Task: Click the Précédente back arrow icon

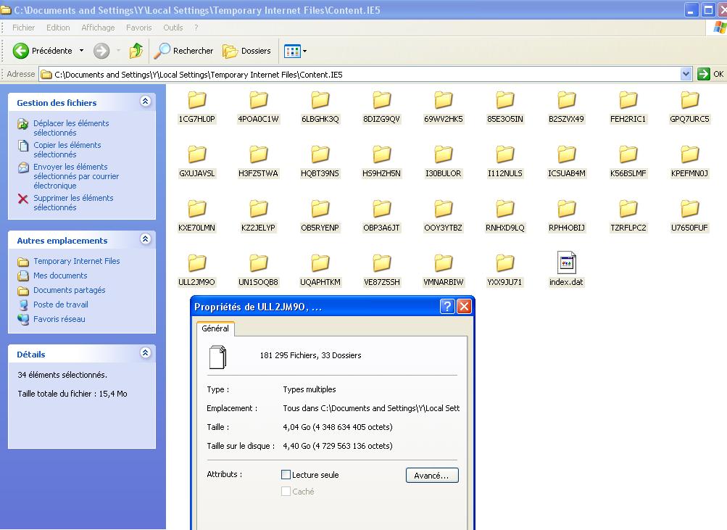Action: pyautogui.click(x=21, y=51)
